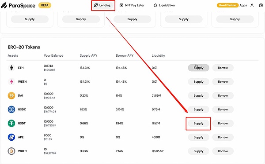Click the WBTC token icon

[11, 151]
